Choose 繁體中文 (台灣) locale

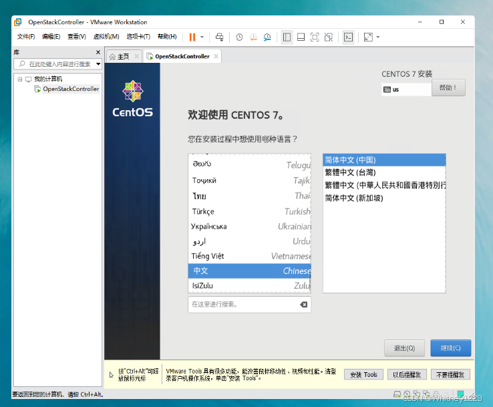pyautogui.click(x=384, y=172)
